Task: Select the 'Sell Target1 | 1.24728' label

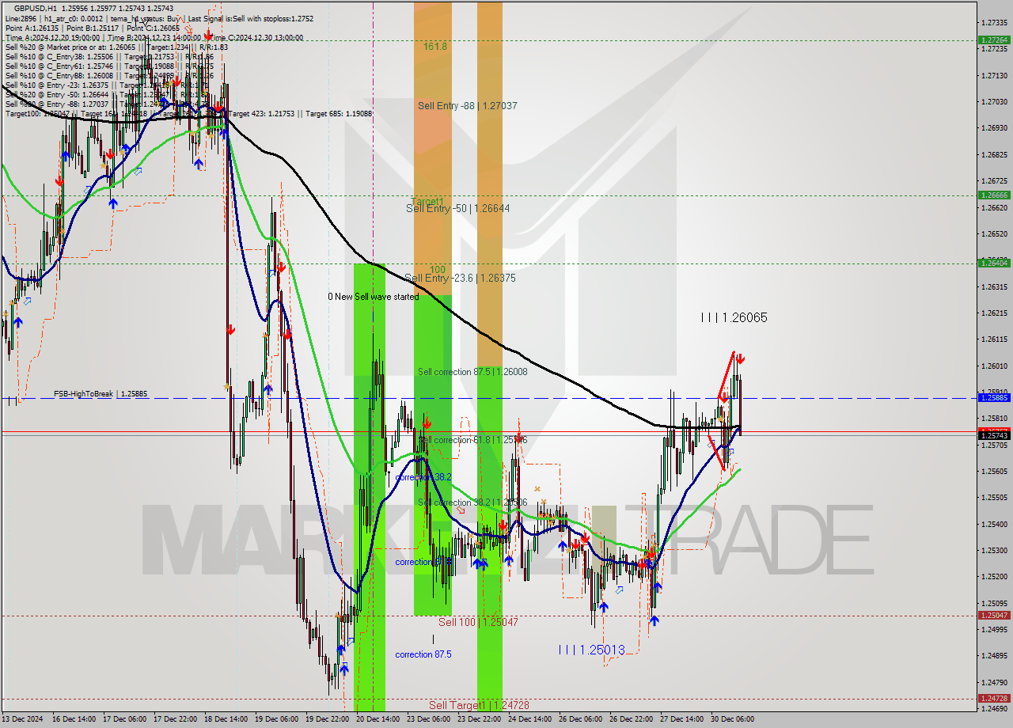Action: (479, 704)
